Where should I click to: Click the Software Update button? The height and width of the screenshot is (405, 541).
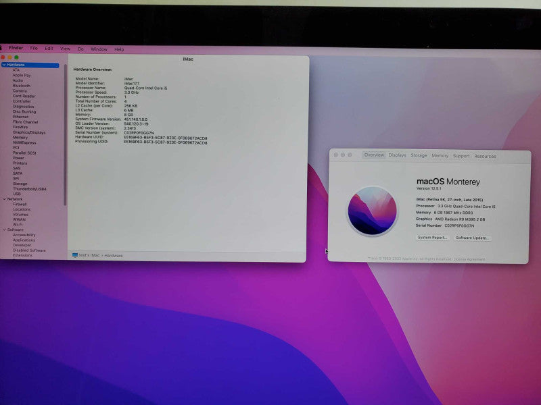tap(472, 238)
